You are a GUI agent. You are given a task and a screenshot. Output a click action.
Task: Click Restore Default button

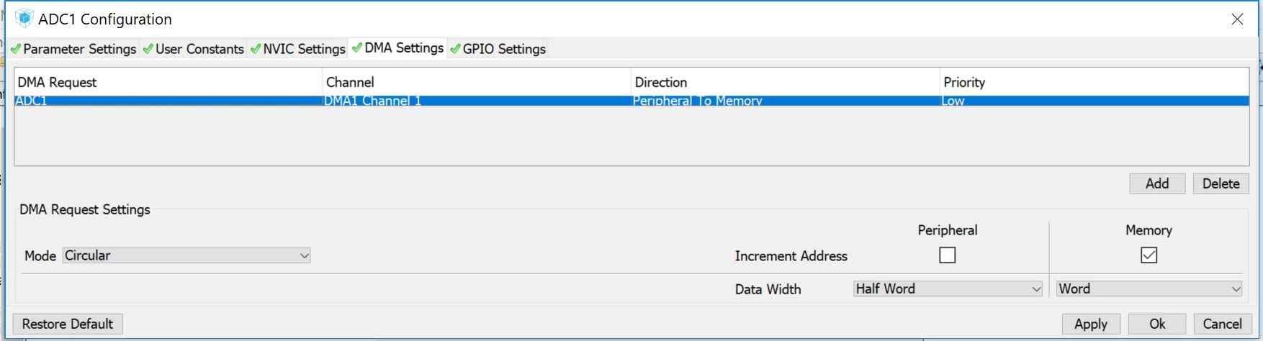tap(68, 324)
